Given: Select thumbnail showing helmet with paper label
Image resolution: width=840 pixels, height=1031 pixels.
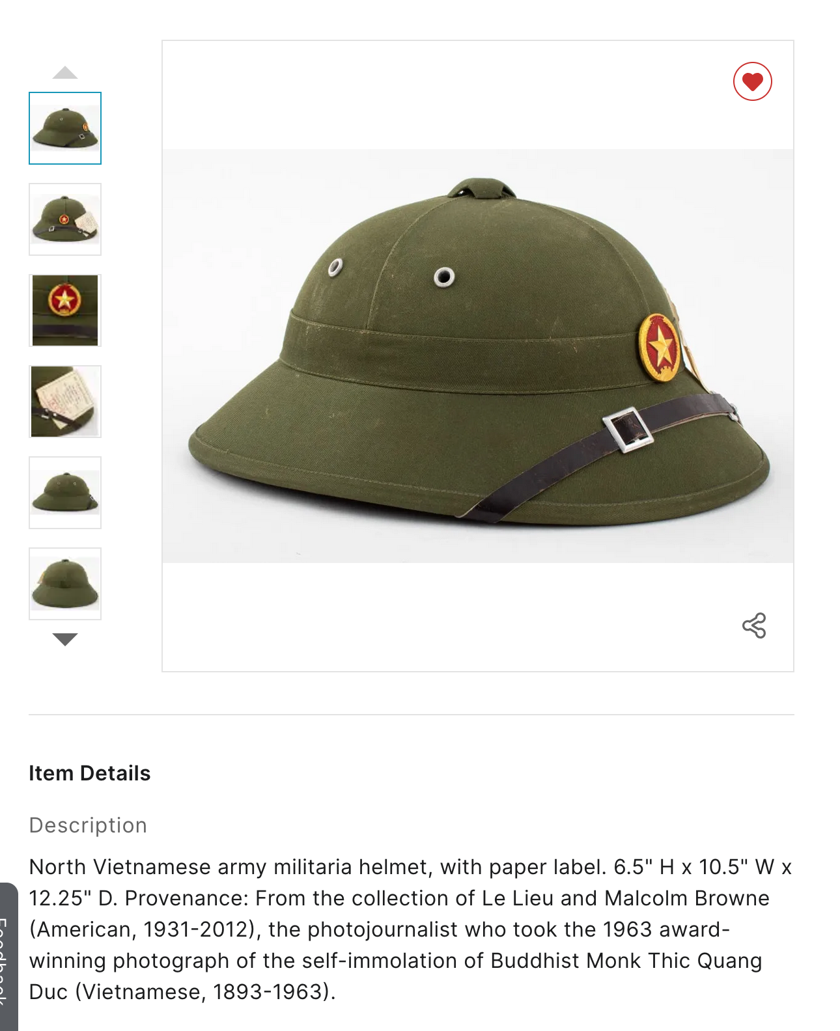Looking at the screenshot, I should coord(65,219).
